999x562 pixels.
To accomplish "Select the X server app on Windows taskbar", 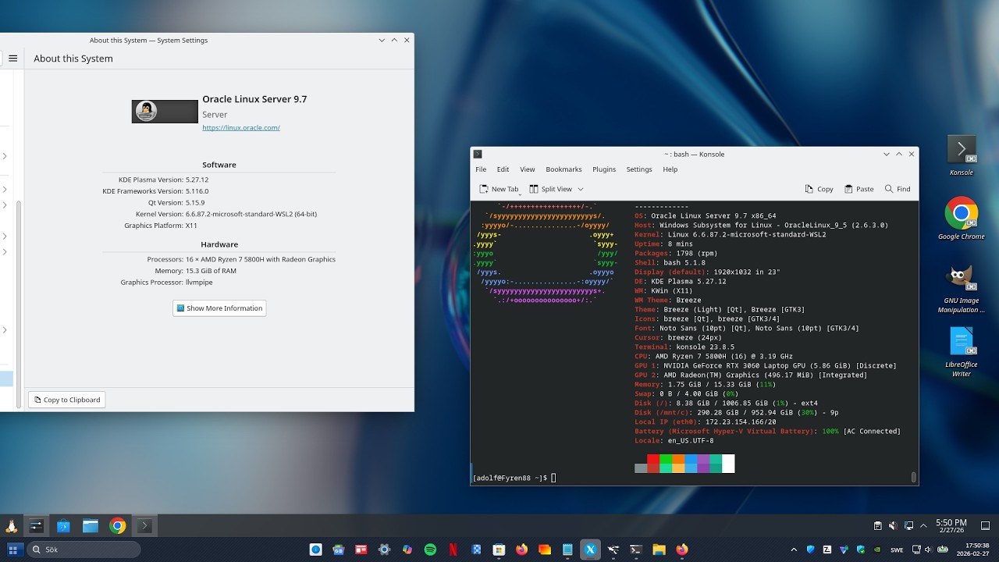I will [x=591, y=550].
